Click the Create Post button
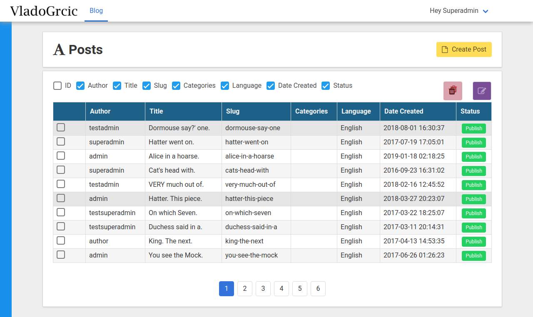Screen dimensions: 533x317 click(464, 49)
